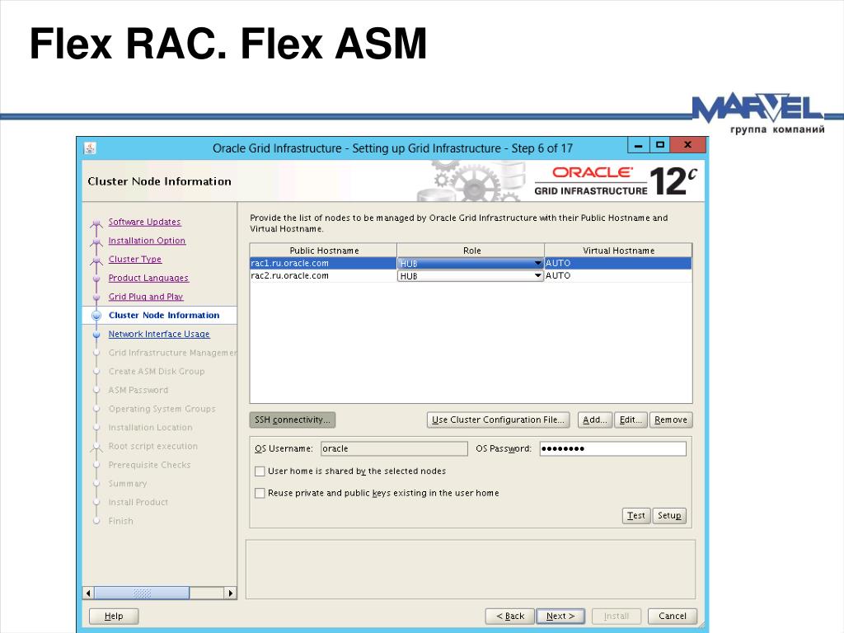This screenshot has width=844, height=633.
Task: Minimize the Oracle Grid Infrastructure window
Action: 639,145
